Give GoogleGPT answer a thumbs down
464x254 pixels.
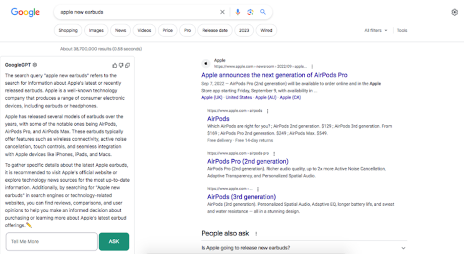(x=121, y=66)
